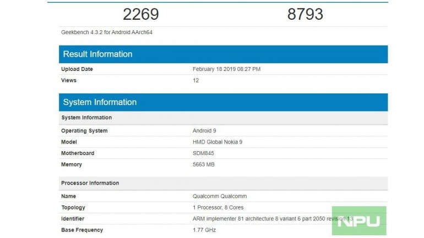The image size is (424, 238).
Task: Click the SDM845 motherboard value
Action: (x=204, y=153)
